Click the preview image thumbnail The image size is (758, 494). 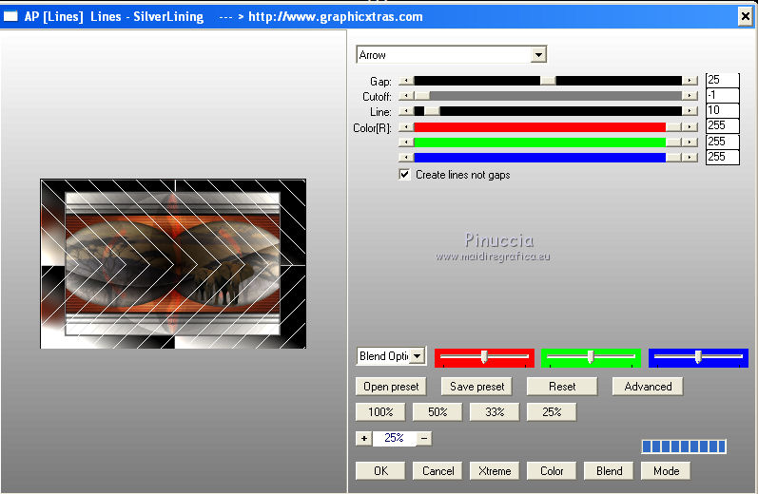172,263
